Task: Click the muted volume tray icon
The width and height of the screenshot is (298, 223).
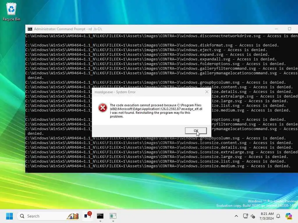Action: coord(253,216)
